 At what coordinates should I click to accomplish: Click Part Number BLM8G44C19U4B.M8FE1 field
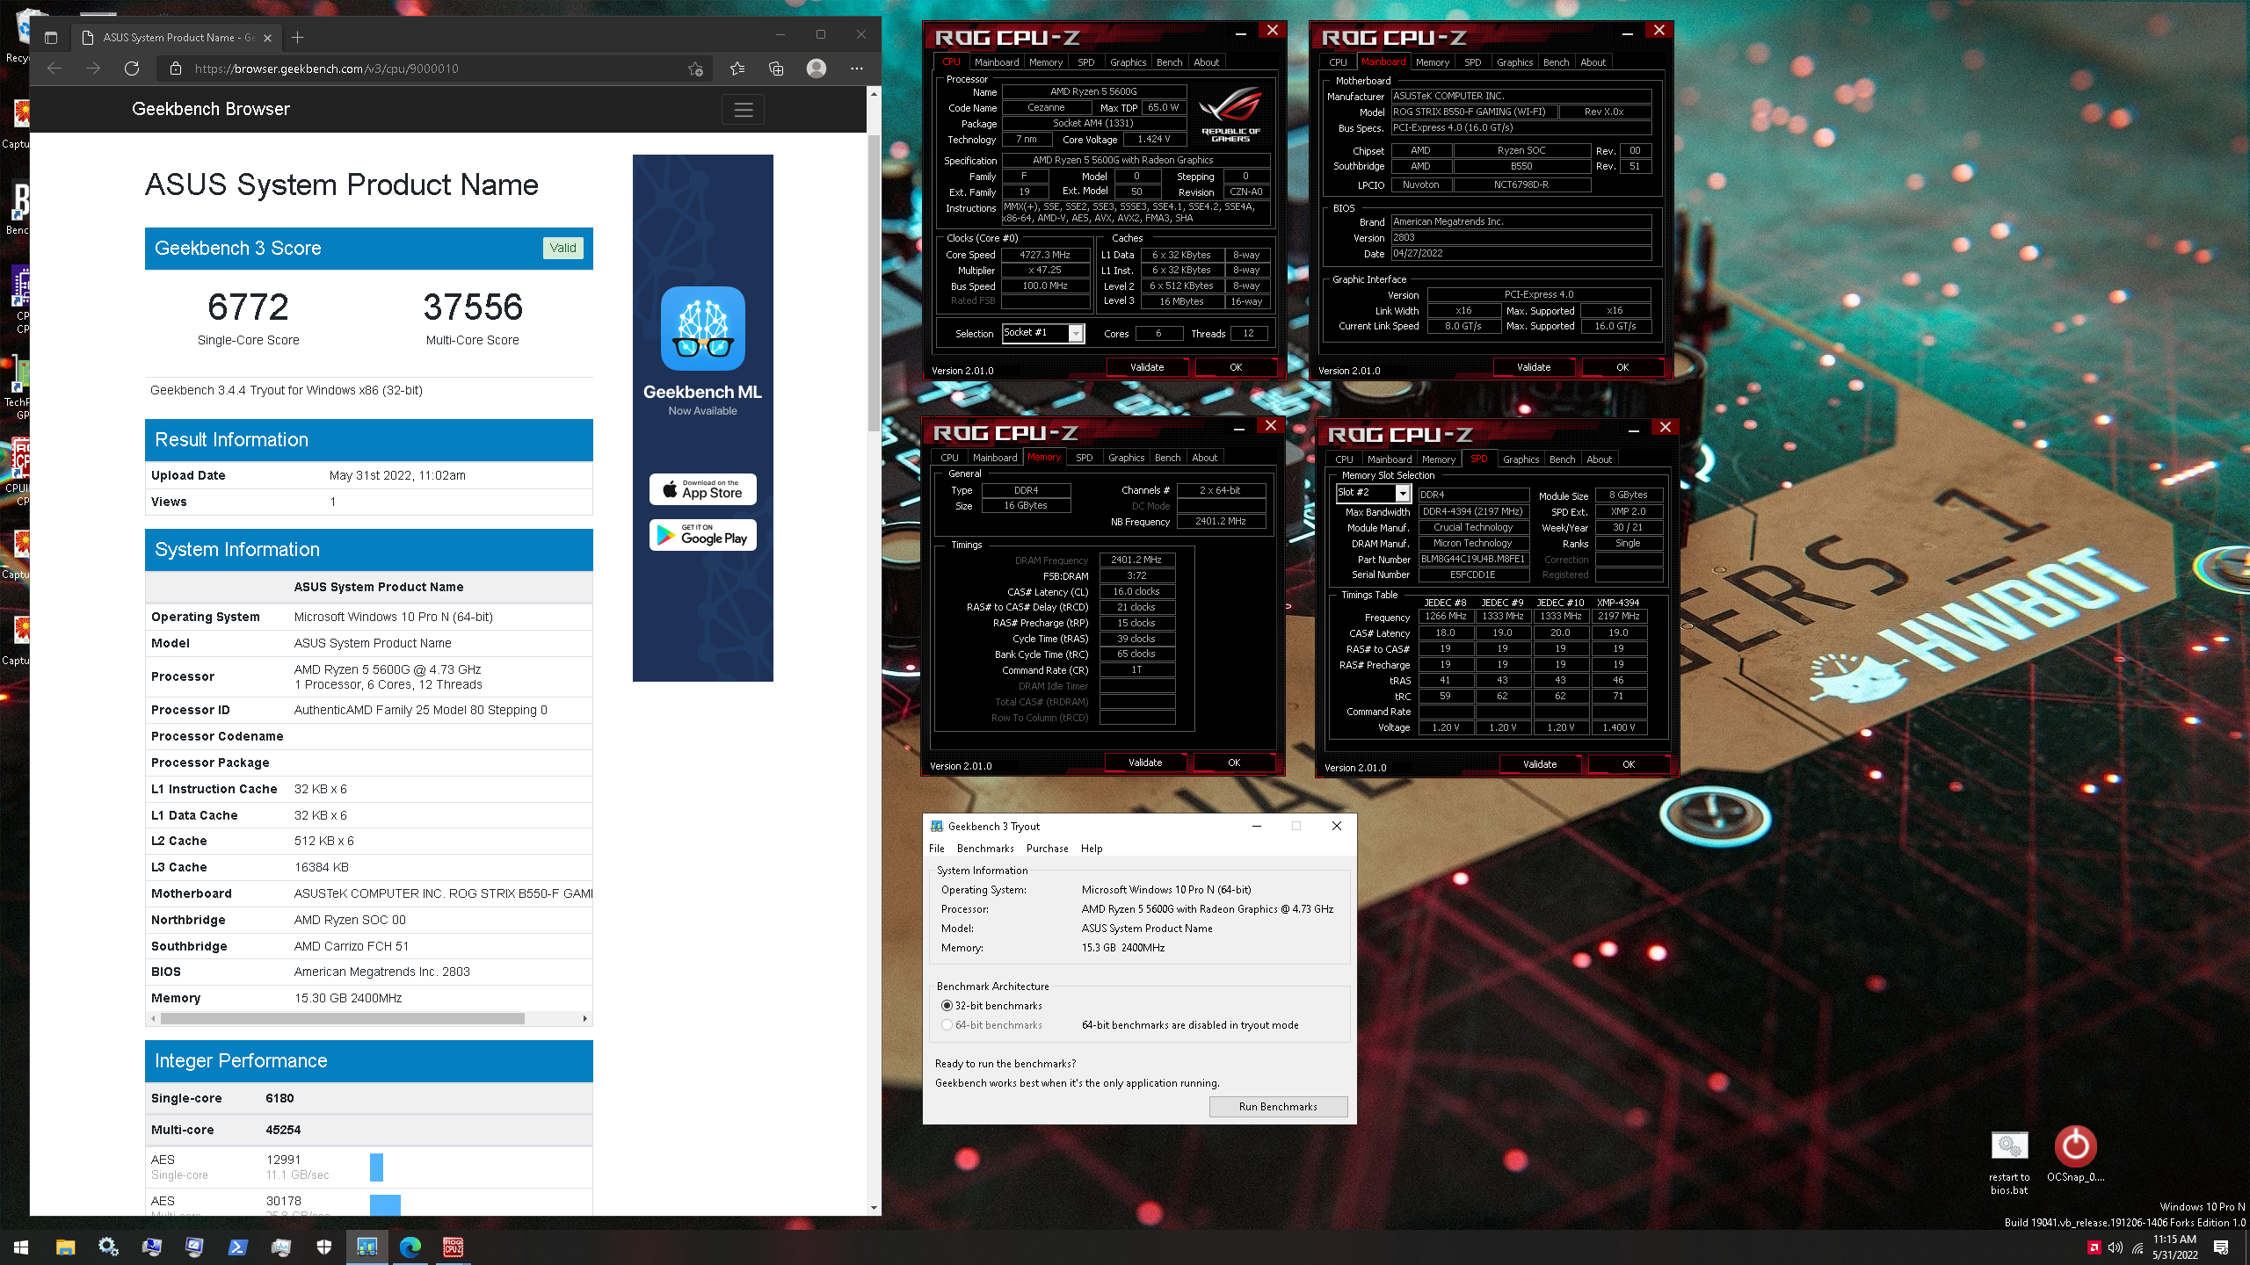[x=1474, y=559]
